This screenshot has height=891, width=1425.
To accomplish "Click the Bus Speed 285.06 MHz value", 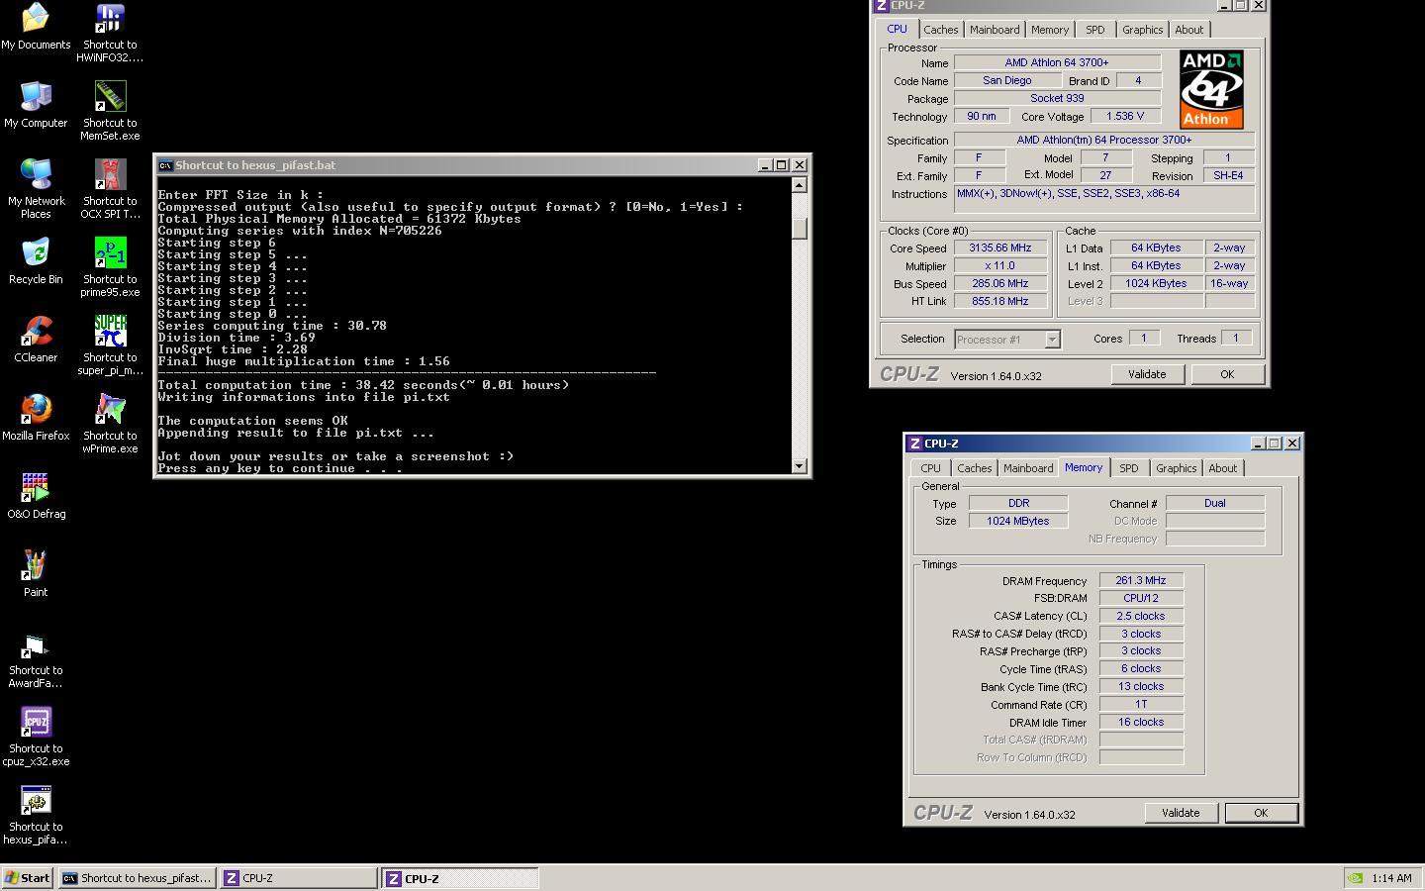I will (x=1000, y=284).
